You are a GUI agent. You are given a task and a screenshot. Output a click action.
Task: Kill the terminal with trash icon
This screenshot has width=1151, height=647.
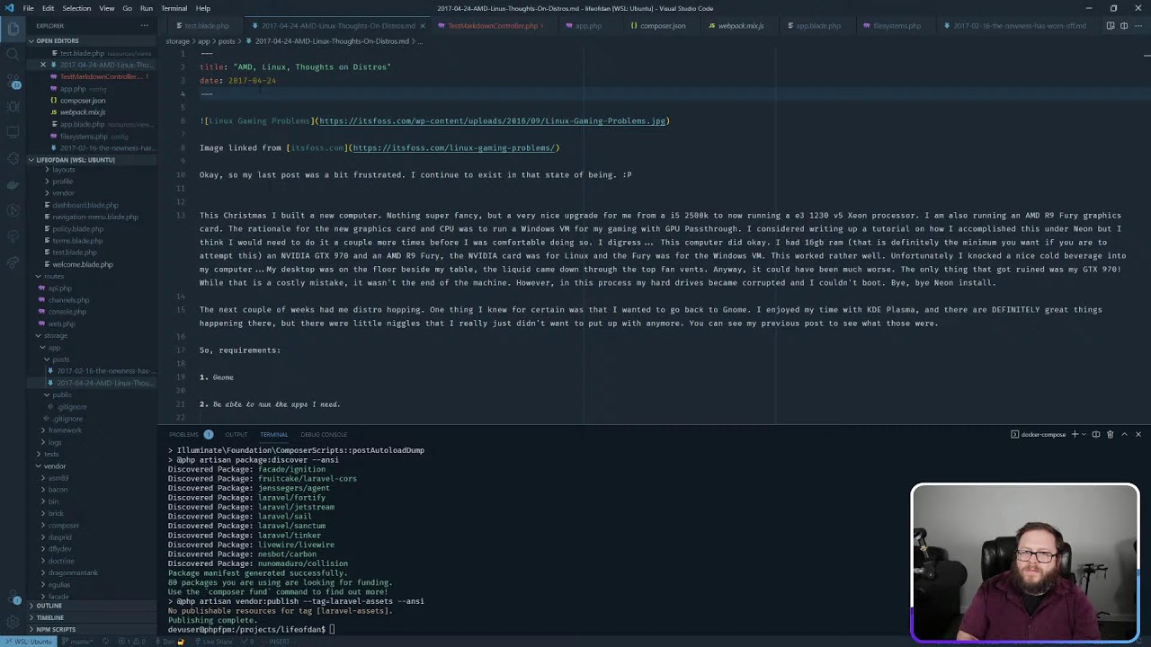pyautogui.click(x=1110, y=434)
